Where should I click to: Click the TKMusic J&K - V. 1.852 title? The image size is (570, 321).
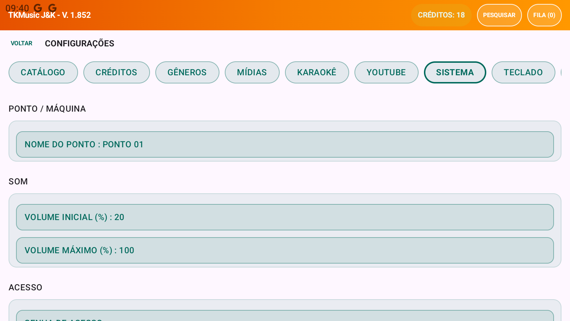[50, 15]
